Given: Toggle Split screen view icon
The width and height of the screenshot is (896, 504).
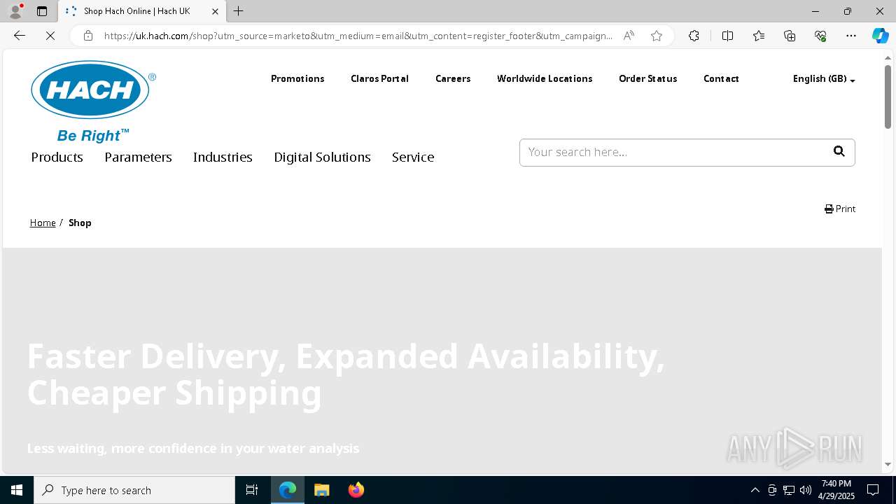Looking at the screenshot, I should tap(727, 36).
